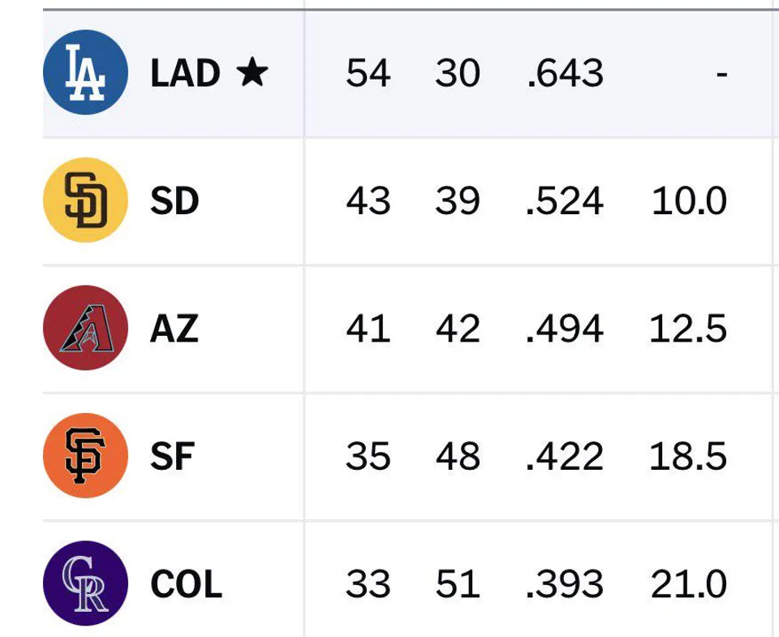Click the Diamondbacks .494 percentage cell
Screen dimensions: 779x637
[x=565, y=329]
